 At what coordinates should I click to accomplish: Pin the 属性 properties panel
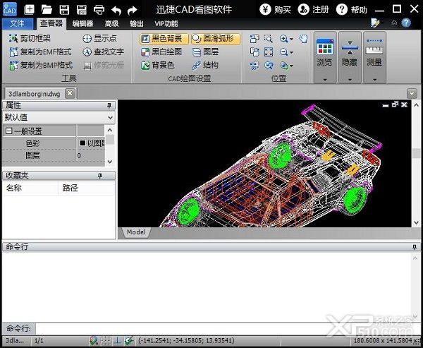point(109,105)
